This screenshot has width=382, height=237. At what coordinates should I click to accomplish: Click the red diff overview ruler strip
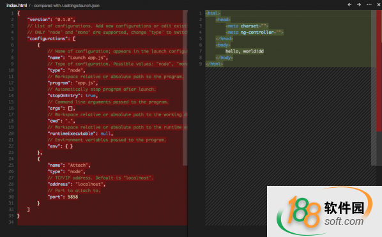coord(379,71)
